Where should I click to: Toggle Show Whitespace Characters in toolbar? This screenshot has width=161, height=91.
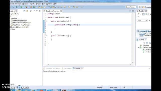[61, 7]
